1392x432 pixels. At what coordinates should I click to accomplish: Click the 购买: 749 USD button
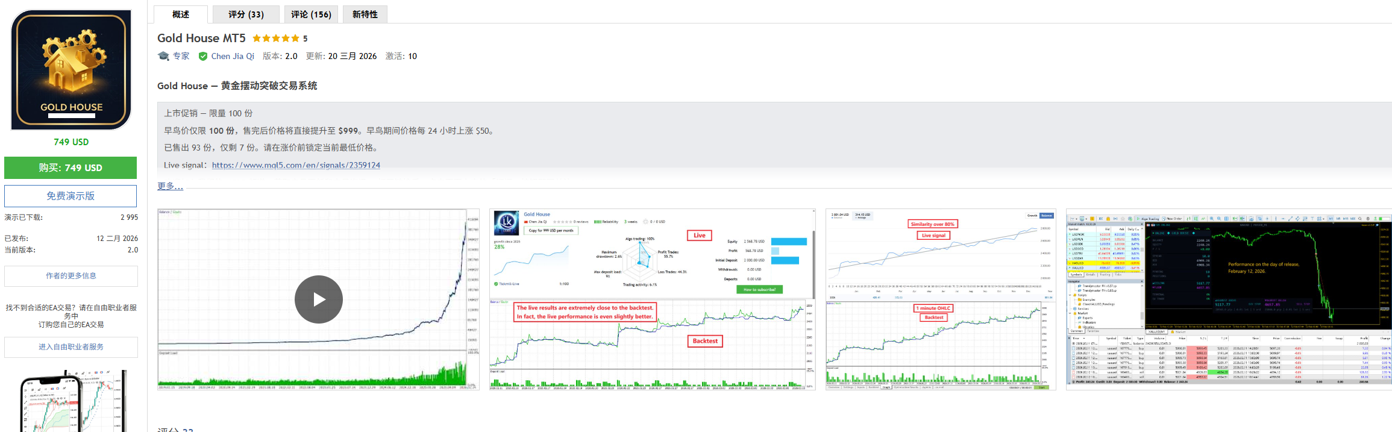71,167
